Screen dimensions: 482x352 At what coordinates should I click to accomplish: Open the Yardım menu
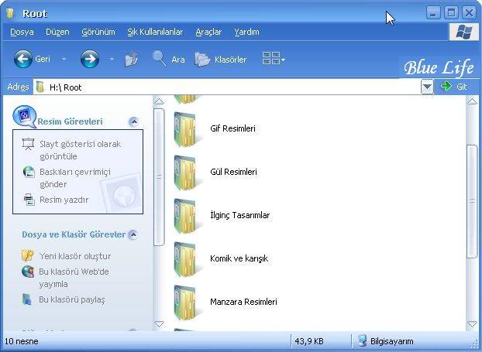coord(247,32)
